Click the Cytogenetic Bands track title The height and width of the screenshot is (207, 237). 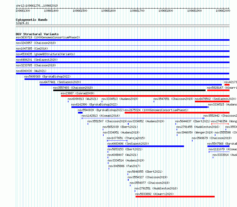click(x=32, y=20)
